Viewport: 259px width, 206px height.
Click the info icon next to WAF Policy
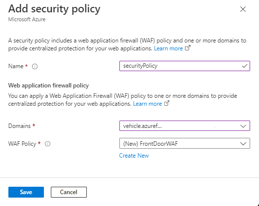[47, 144]
